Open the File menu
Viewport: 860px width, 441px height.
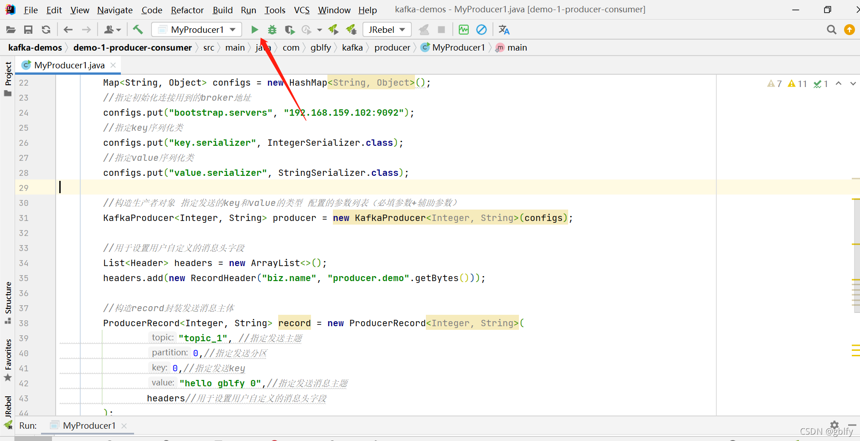click(x=31, y=10)
